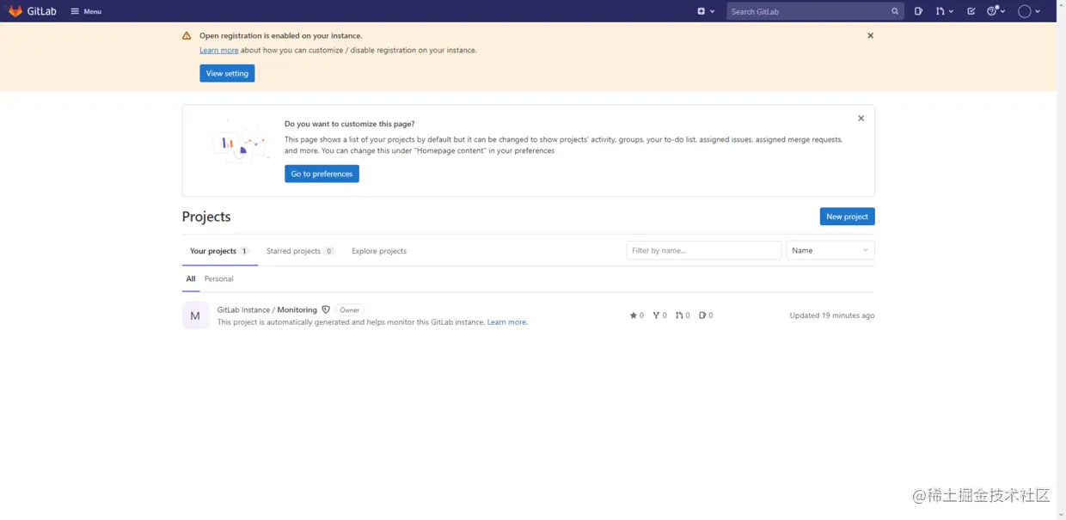Open the Name sort dropdown
Screen dimensions: 1066x520
[830, 250]
